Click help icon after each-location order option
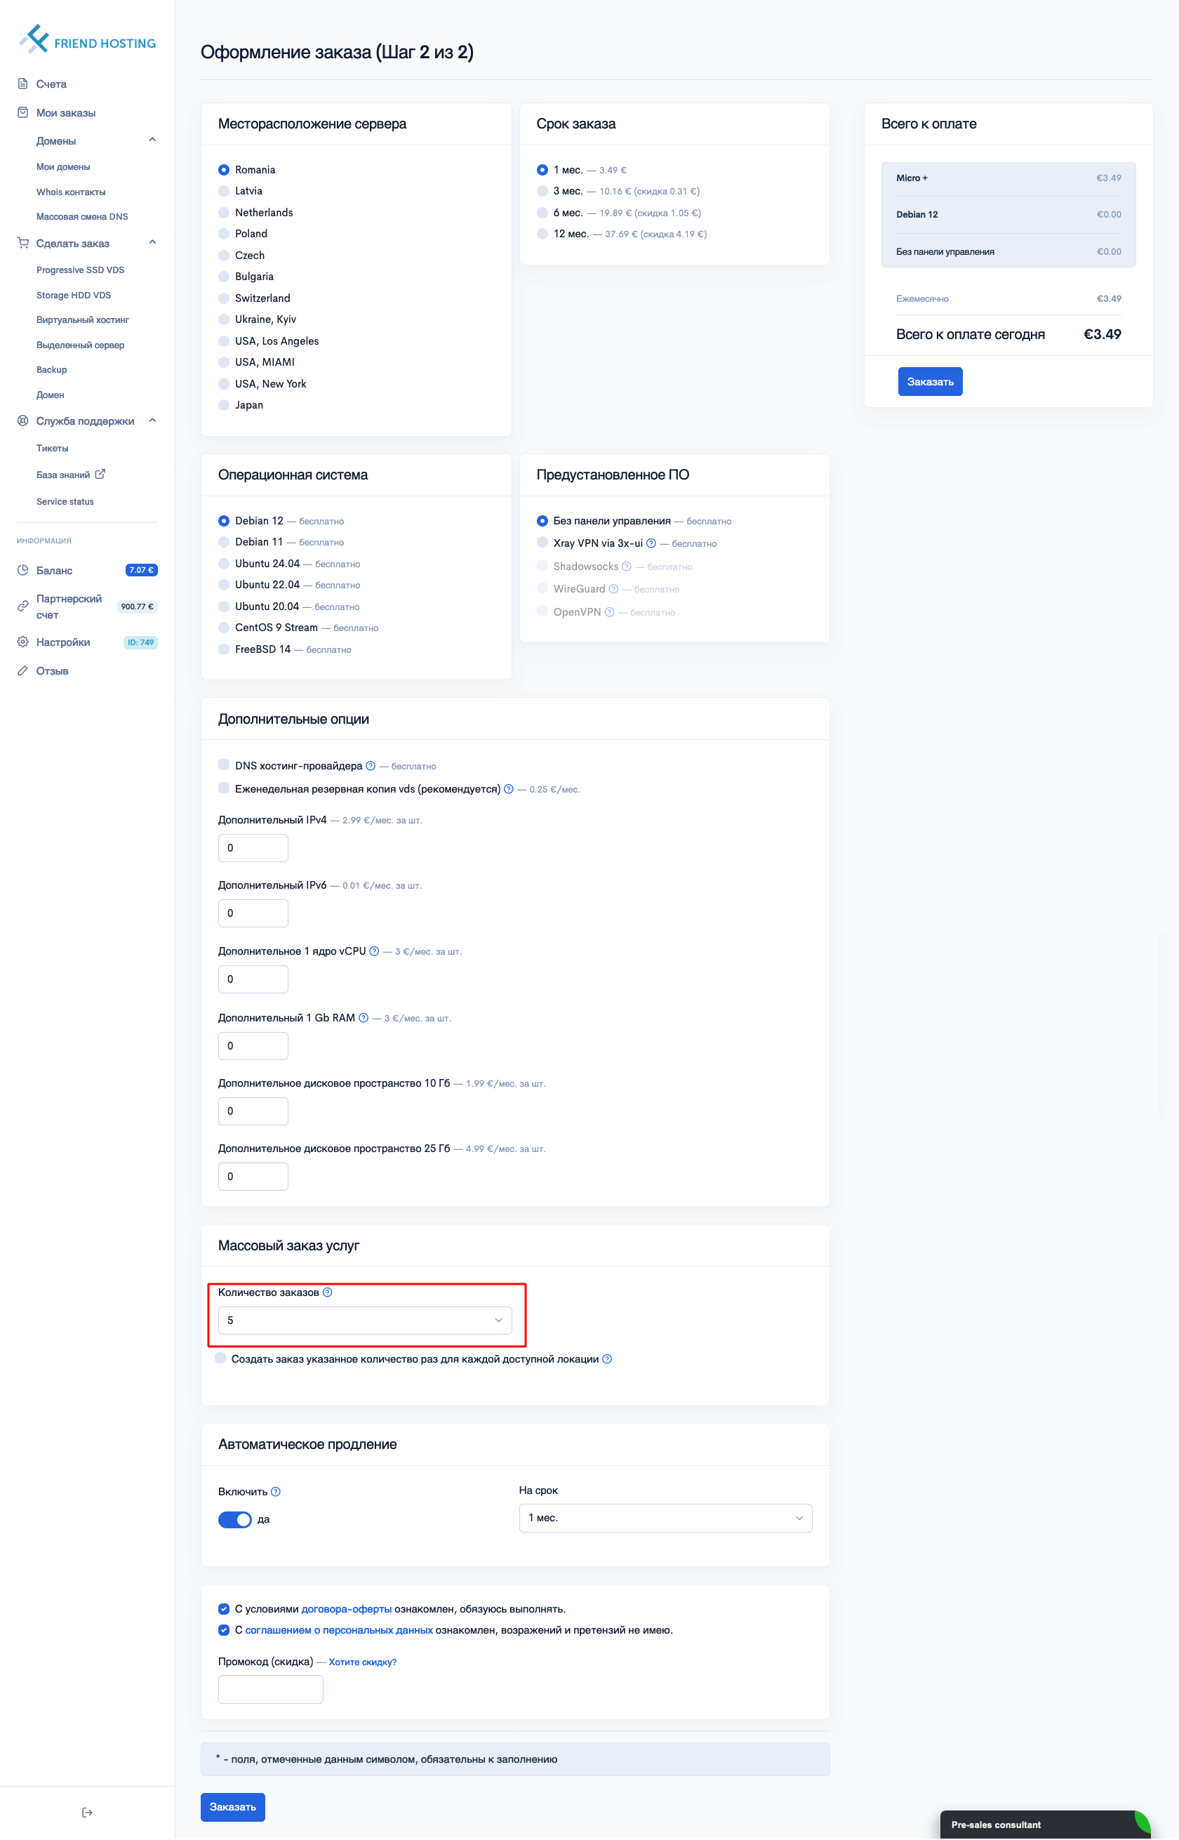Screen dimensions: 1179x1840 pyautogui.click(x=607, y=1358)
